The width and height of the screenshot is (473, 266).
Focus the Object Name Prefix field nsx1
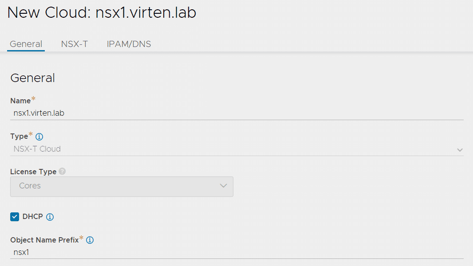(x=237, y=252)
